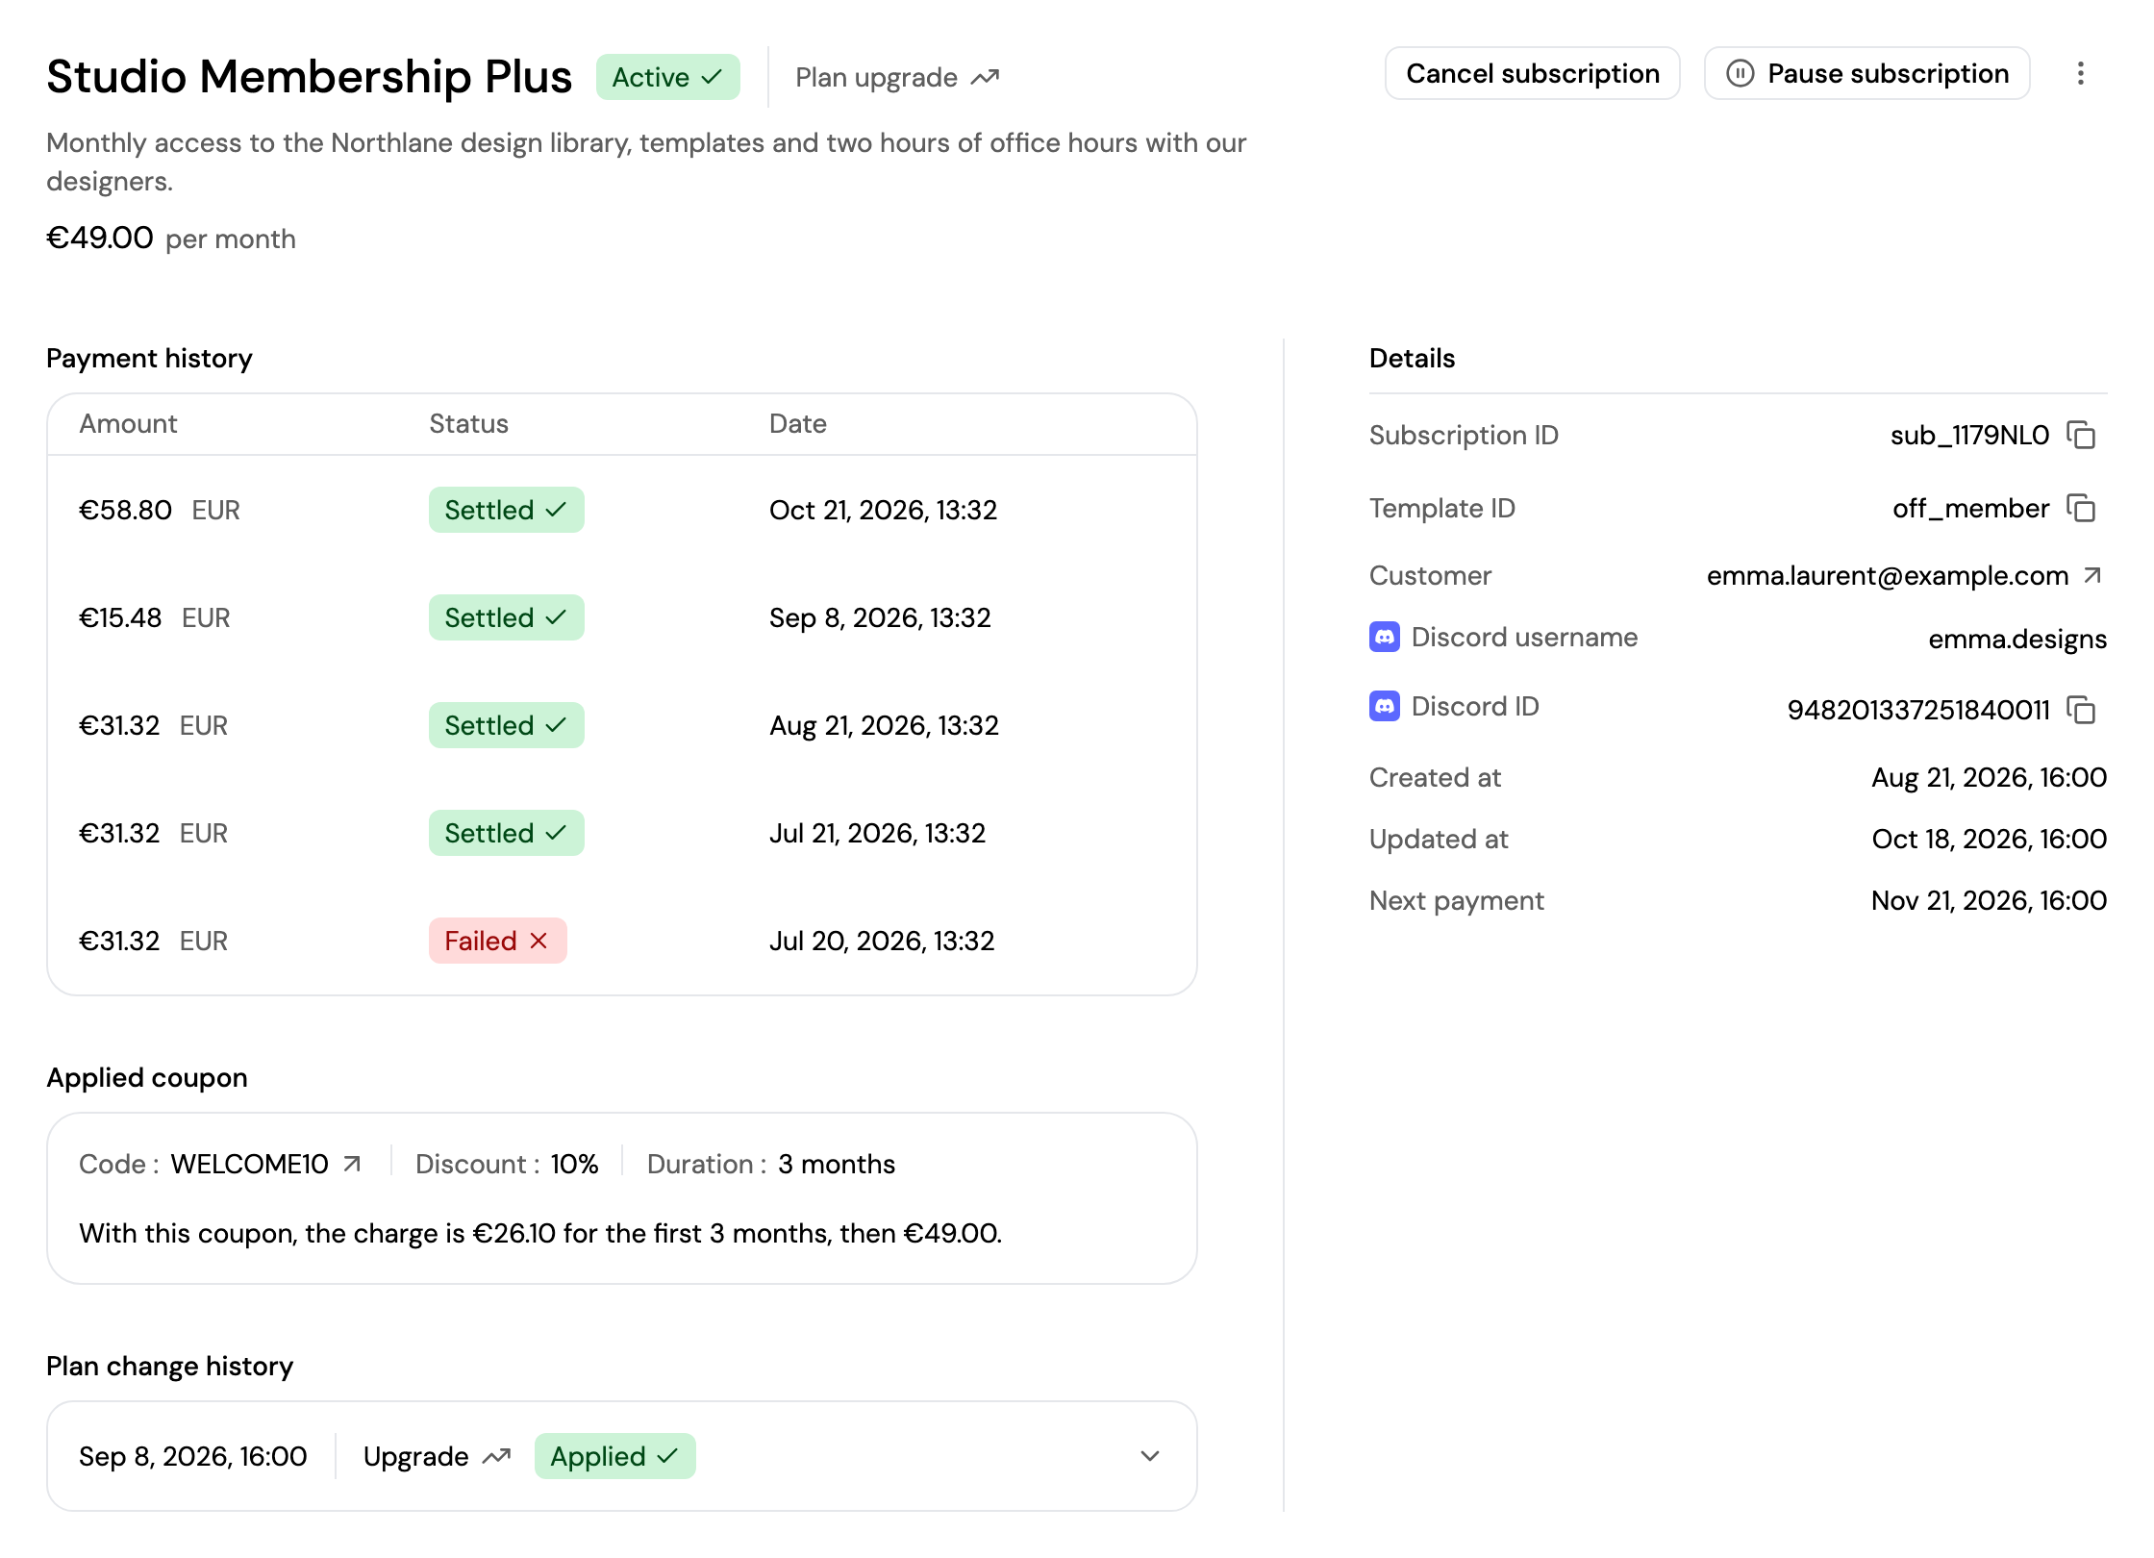This screenshot has width=2154, height=1558.
Task: Click the customer email emma.laurent@example.com
Action: pyautogui.click(x=1888, y=575)
